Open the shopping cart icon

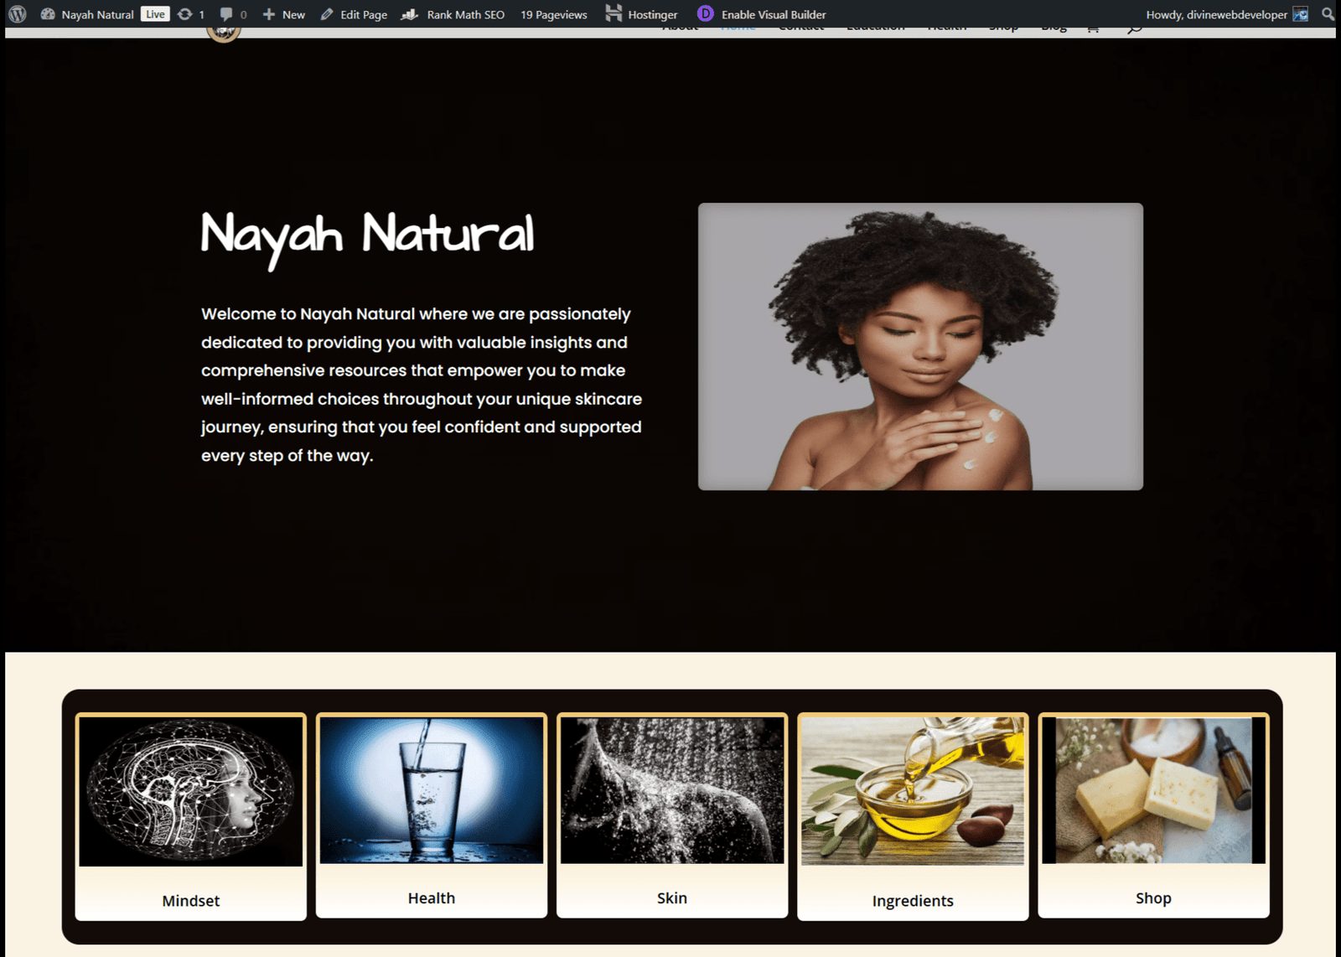click(1093, 29)
